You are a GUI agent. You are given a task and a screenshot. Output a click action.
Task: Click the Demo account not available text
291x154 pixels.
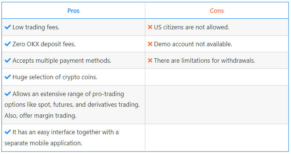tap(193, 44)
